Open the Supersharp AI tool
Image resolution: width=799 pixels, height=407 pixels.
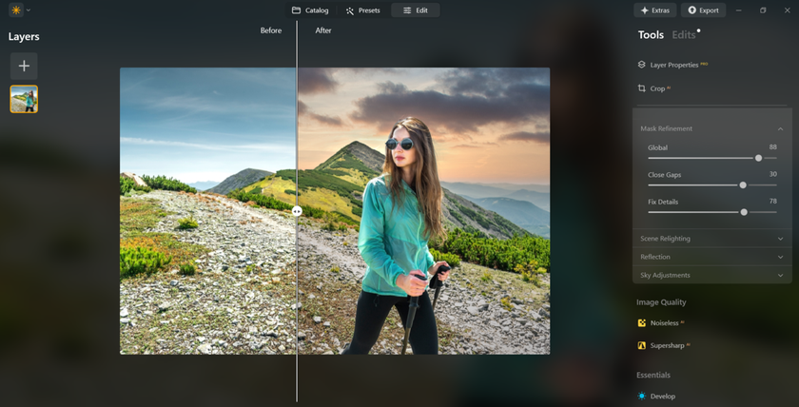tap(670, 345)
